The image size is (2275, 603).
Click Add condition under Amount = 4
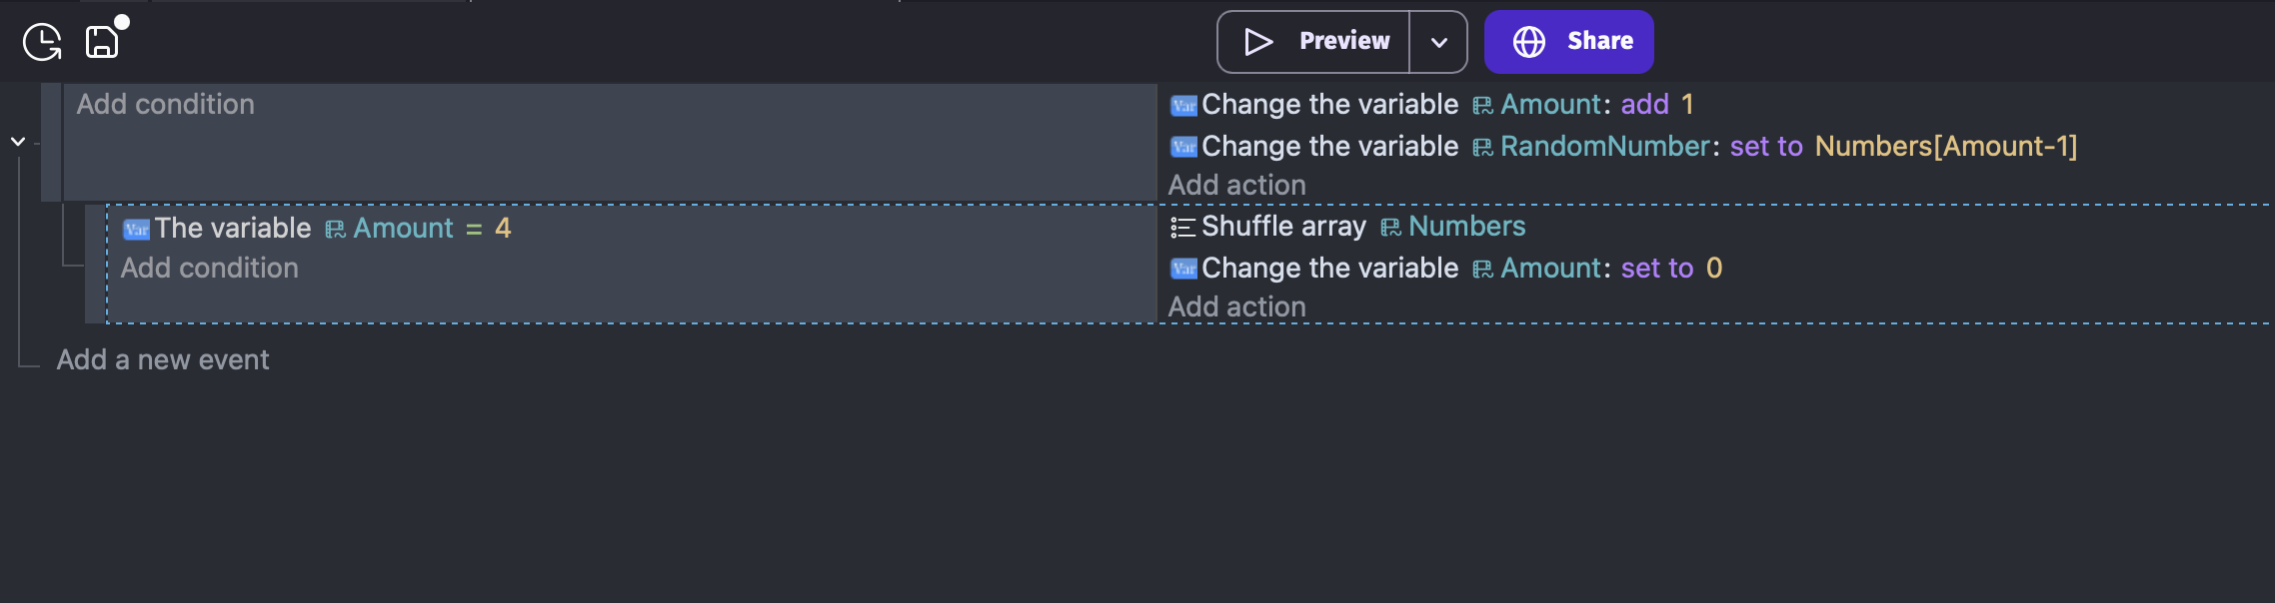(x=210, y=268)
